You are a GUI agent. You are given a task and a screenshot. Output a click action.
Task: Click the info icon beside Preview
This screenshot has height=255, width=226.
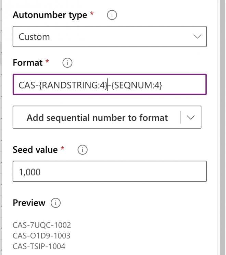tap(55, 203)
